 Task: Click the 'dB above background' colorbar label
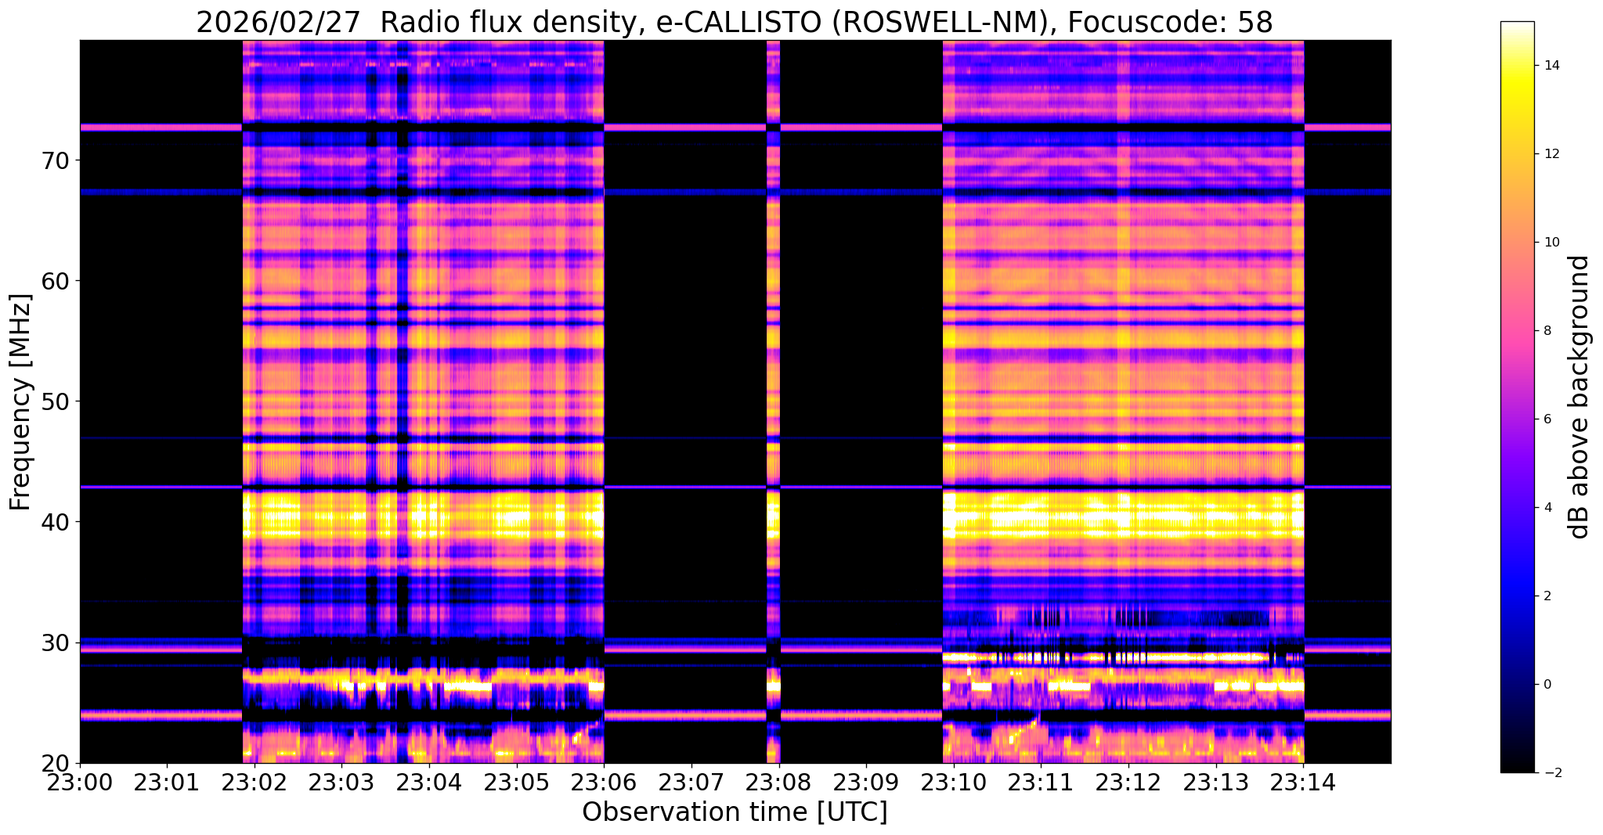tap(1580, 397)
